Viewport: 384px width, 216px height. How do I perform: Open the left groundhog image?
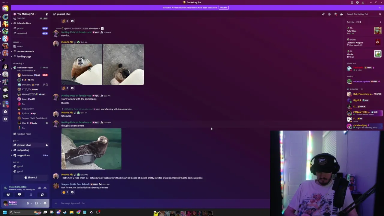[x=82, y=64]
